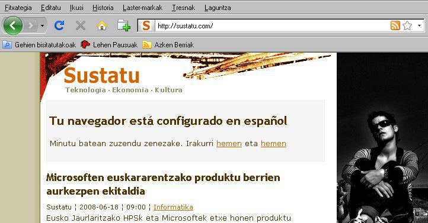Go back with the green arrow button
Viewport: 428px width, 223px height.
(x=12, y=25)
